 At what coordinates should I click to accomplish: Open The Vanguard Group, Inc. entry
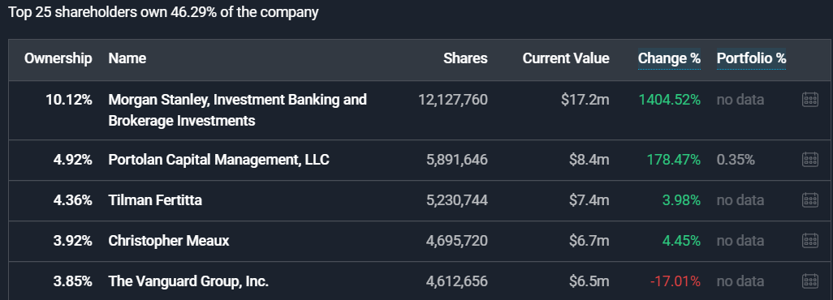[x=188, y=281]
